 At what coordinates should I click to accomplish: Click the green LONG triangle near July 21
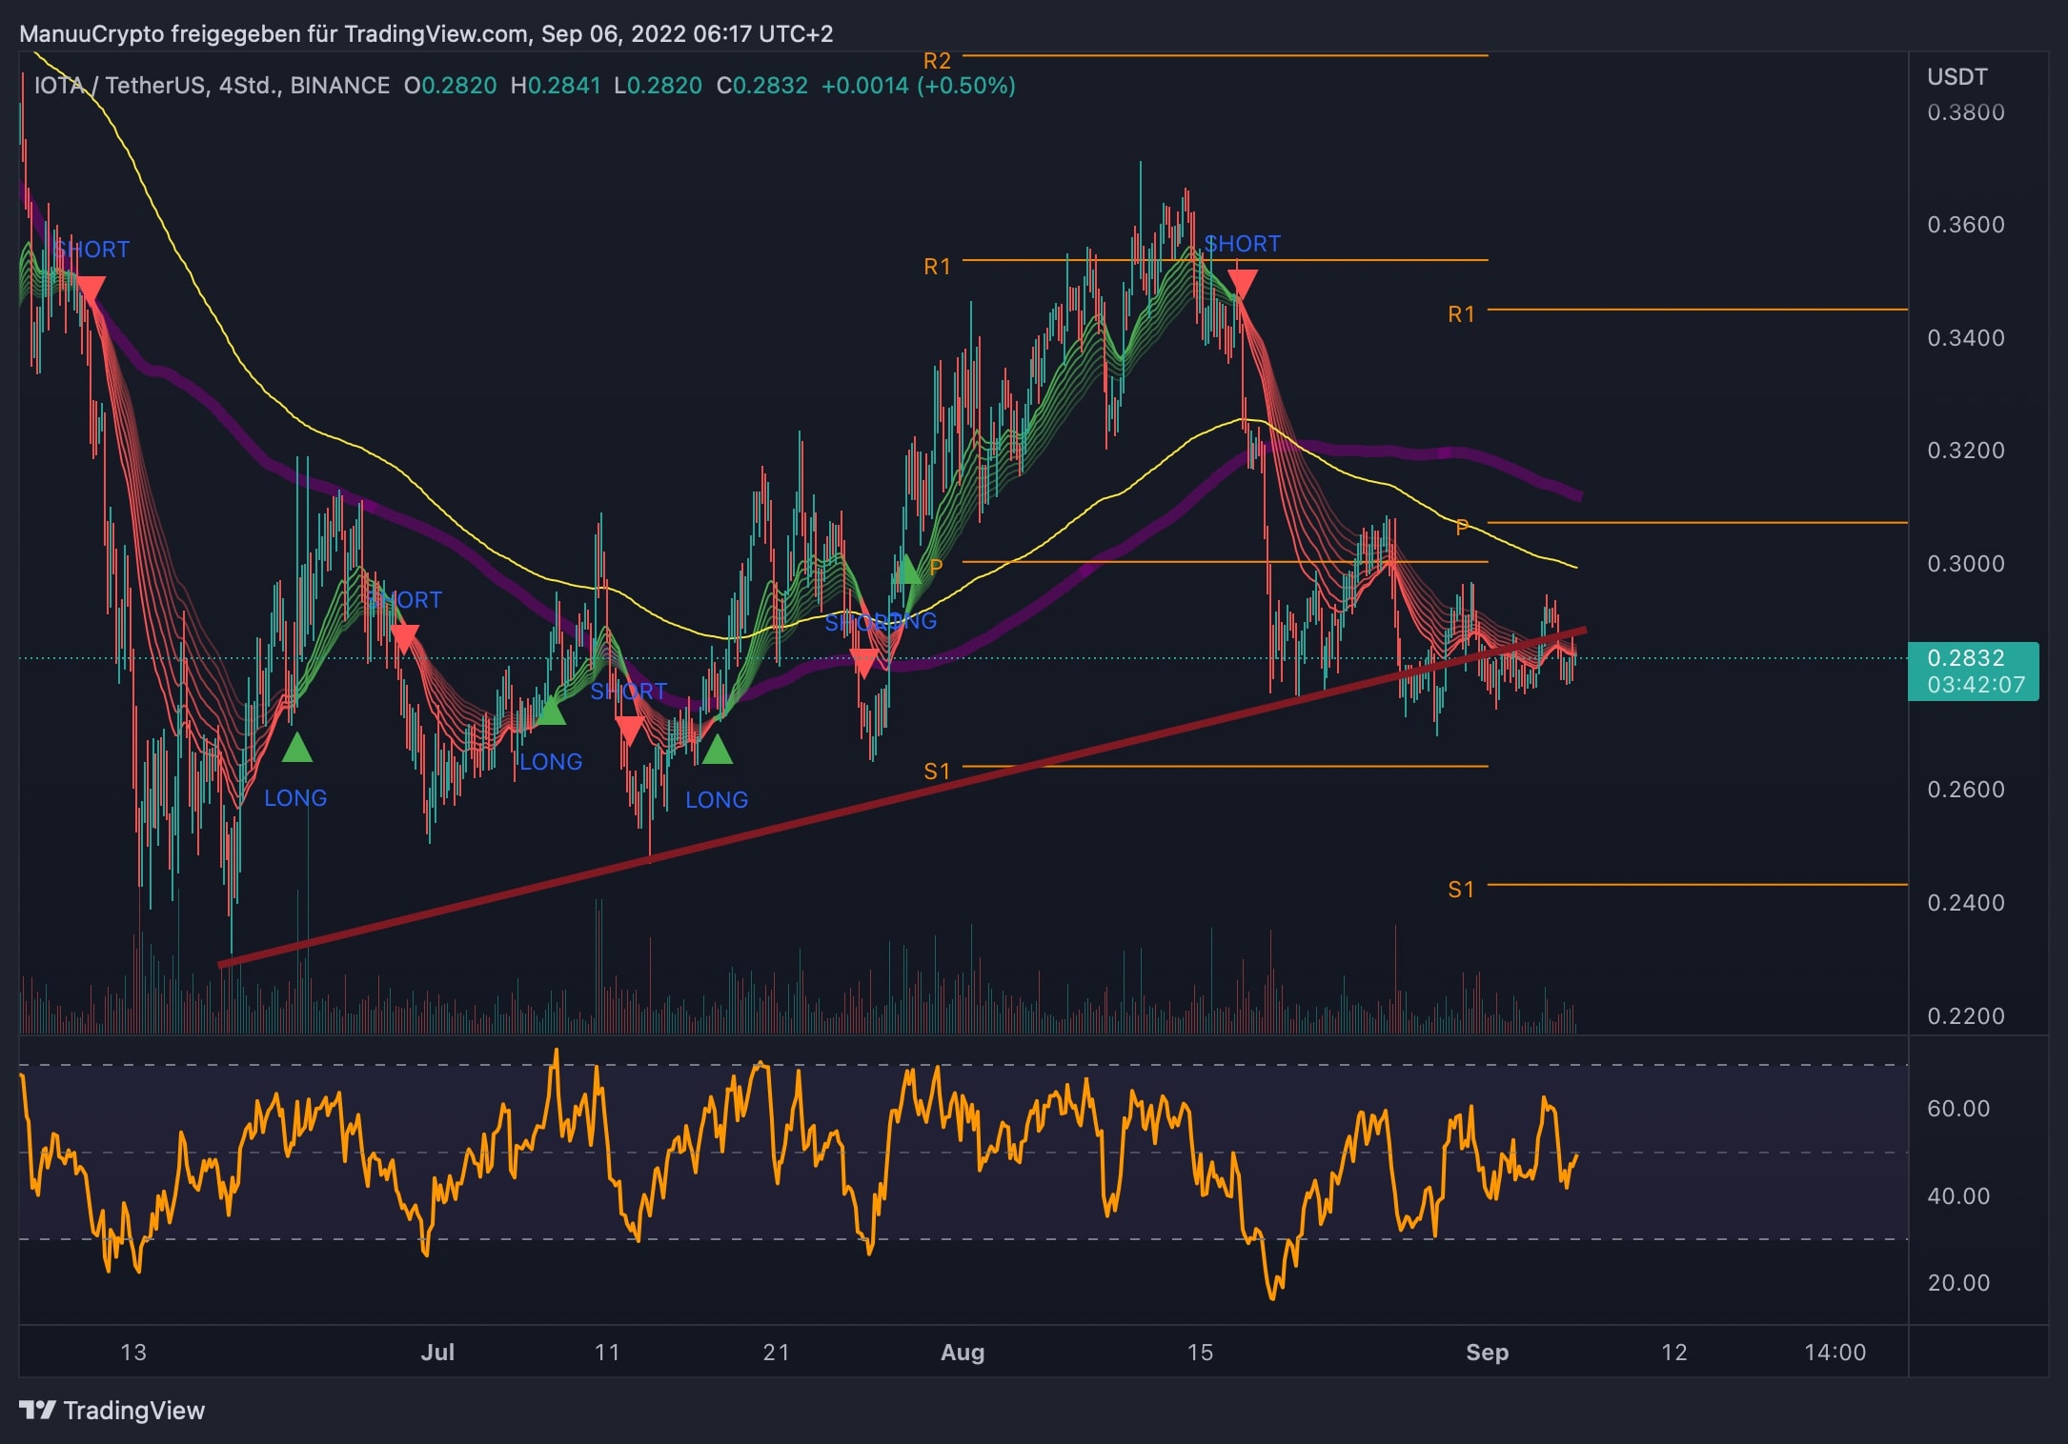pos(717,750)
